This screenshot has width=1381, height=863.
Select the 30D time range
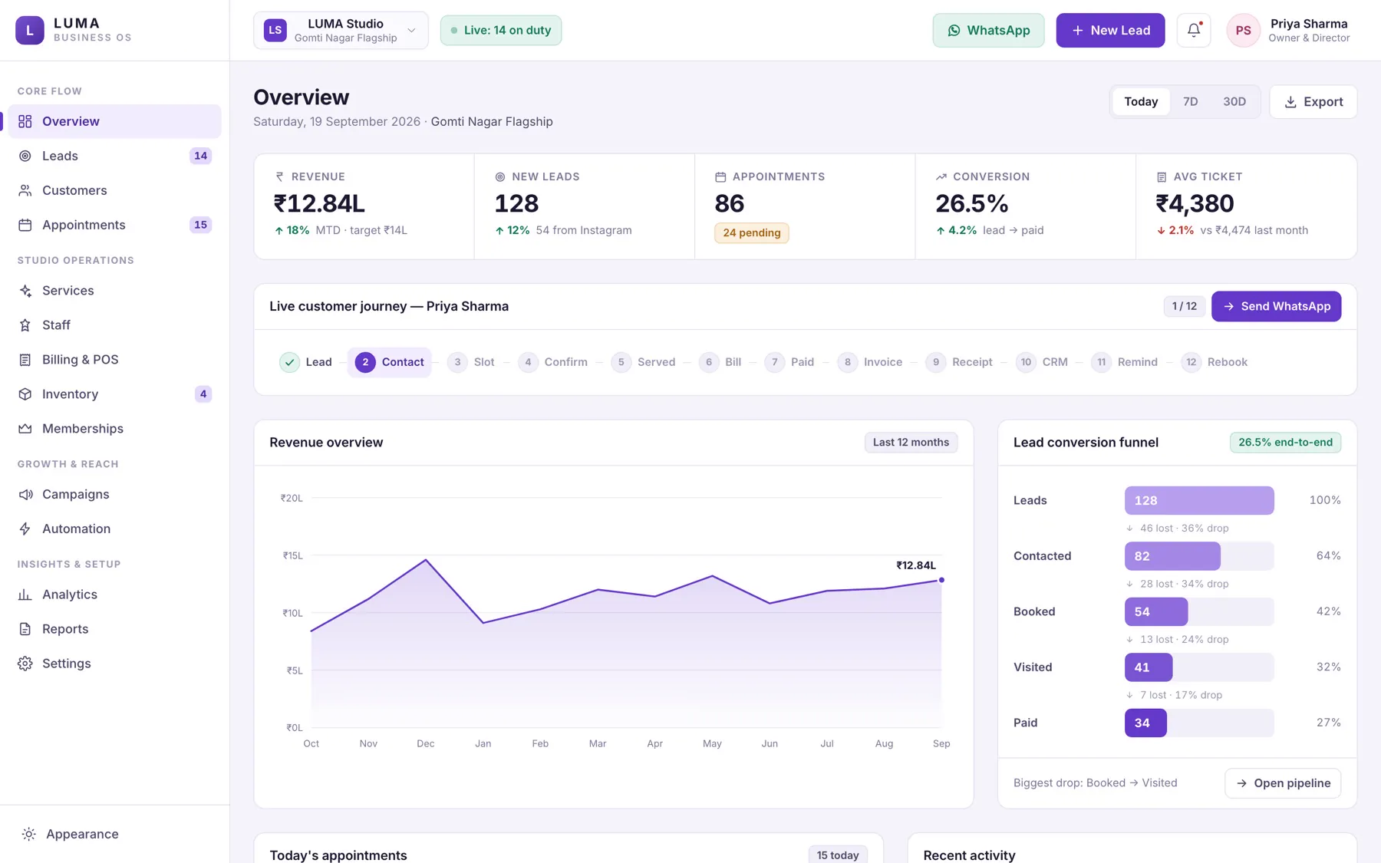coord(1234,101)
